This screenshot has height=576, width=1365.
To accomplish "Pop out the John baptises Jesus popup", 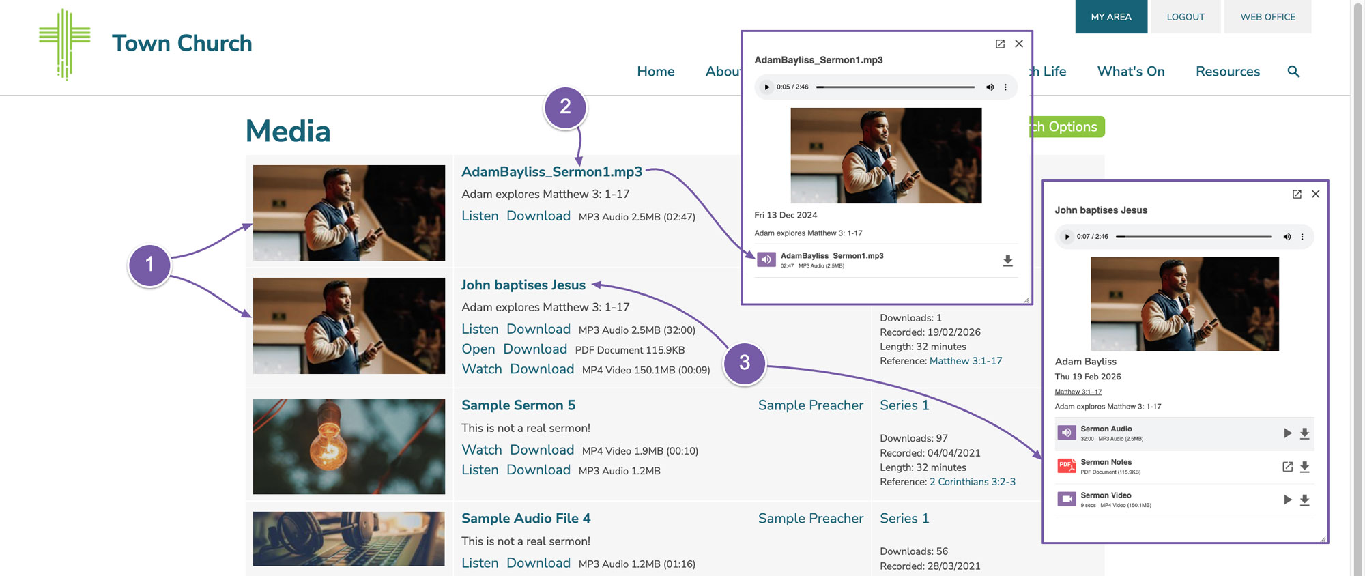I will (1297, 194).
